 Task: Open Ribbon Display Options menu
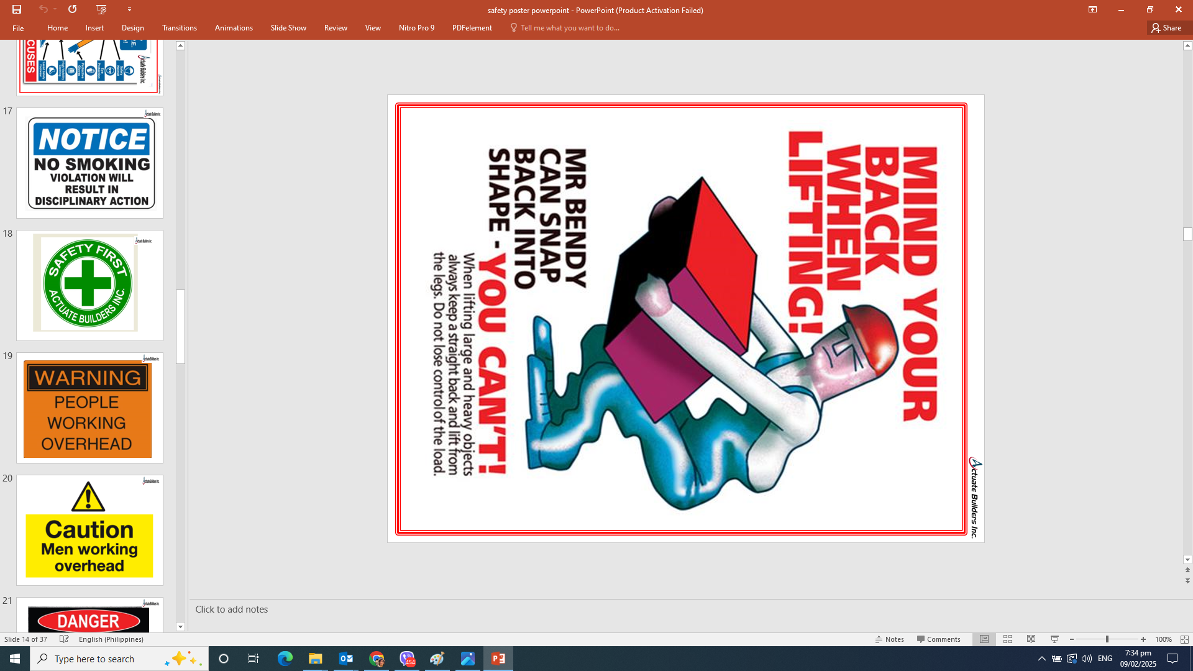click(x=1092, y=9)
